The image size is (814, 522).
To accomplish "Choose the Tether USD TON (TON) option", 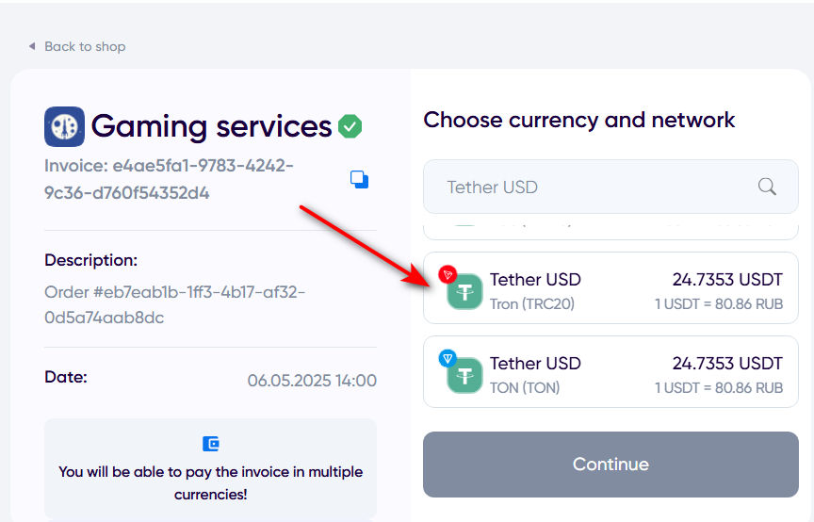I will coord(610,372).
